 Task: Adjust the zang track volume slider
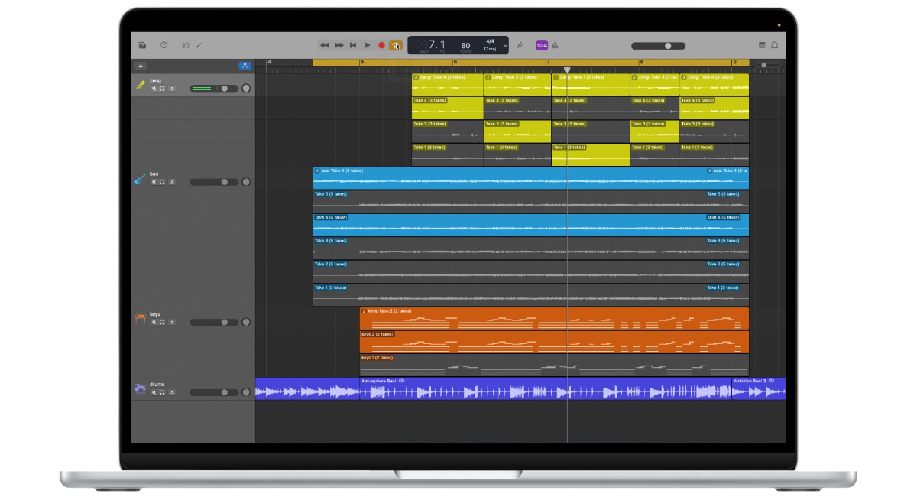214,89
